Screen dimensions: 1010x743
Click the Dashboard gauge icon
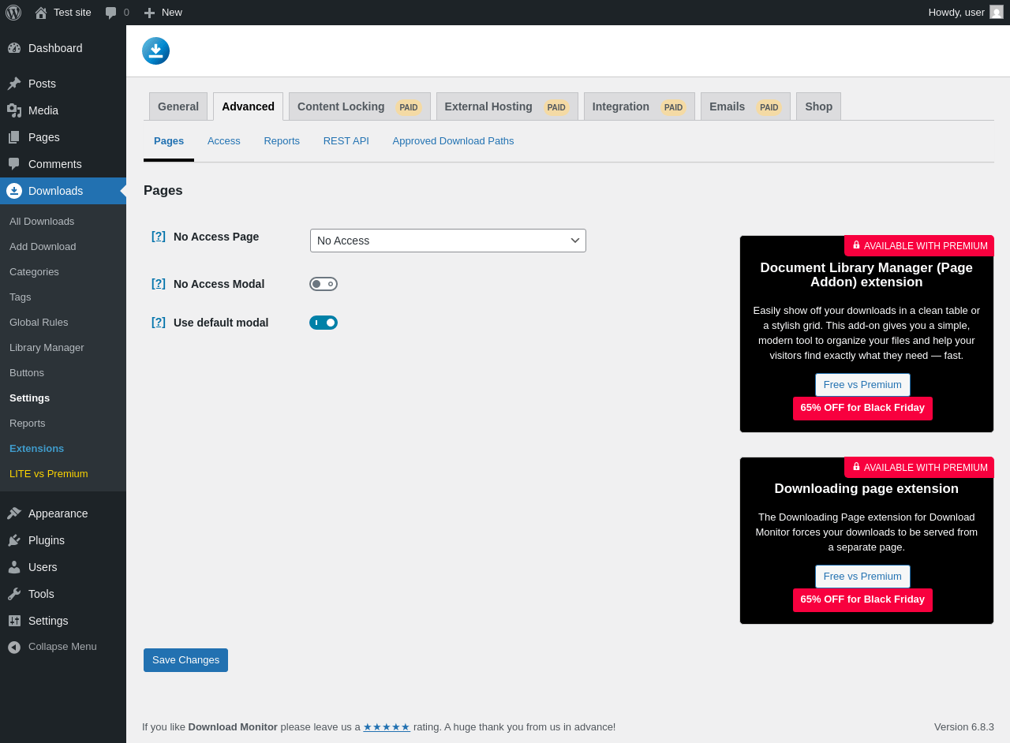[x=14, y=48]
